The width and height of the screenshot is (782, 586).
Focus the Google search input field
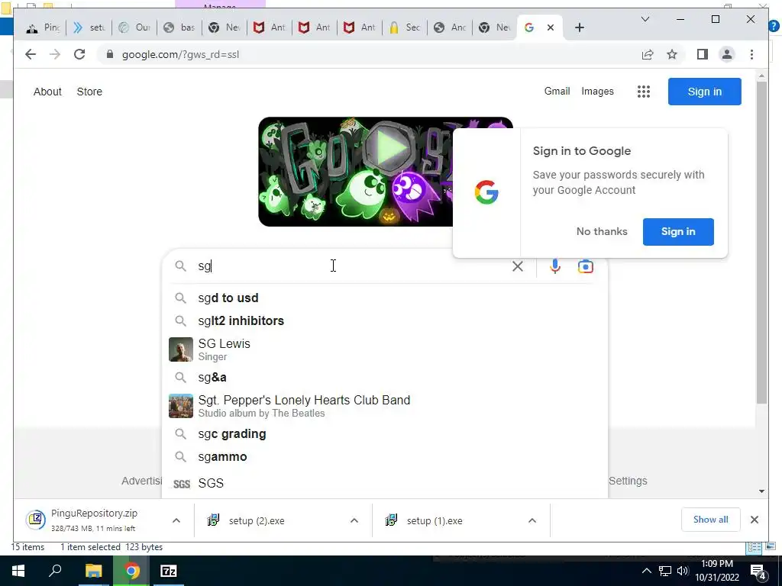tap(349, 266)
